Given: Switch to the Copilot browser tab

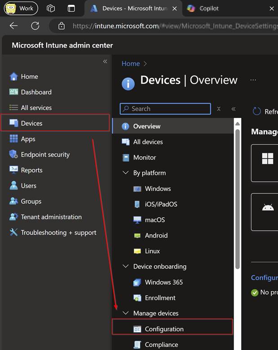Looking at the screenshot, I should pos(208,9).
